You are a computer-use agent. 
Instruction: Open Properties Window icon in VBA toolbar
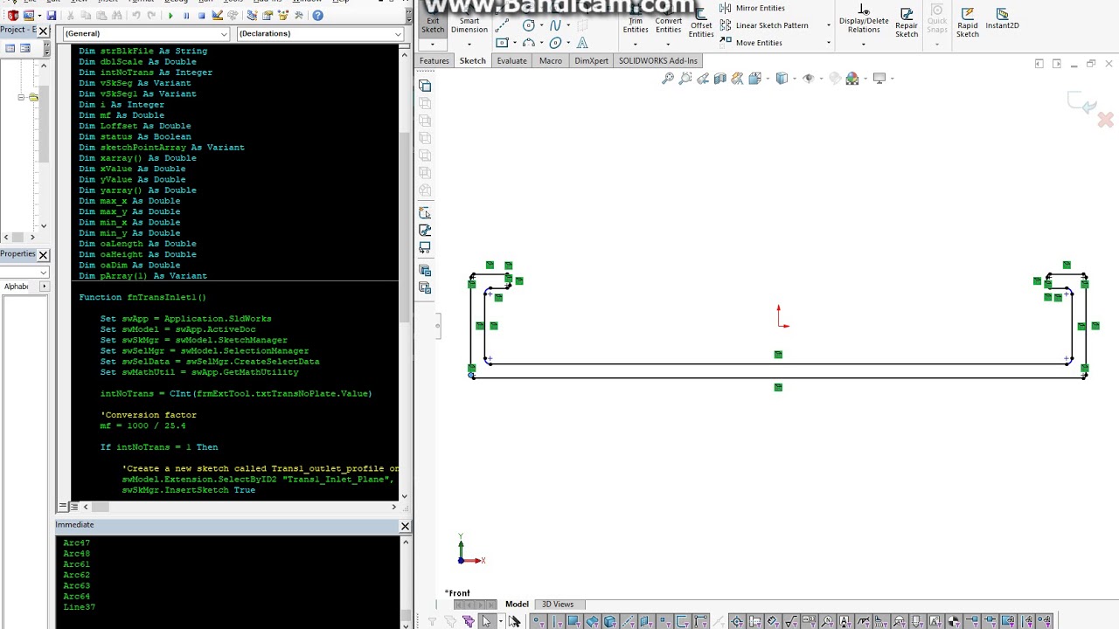268,16
